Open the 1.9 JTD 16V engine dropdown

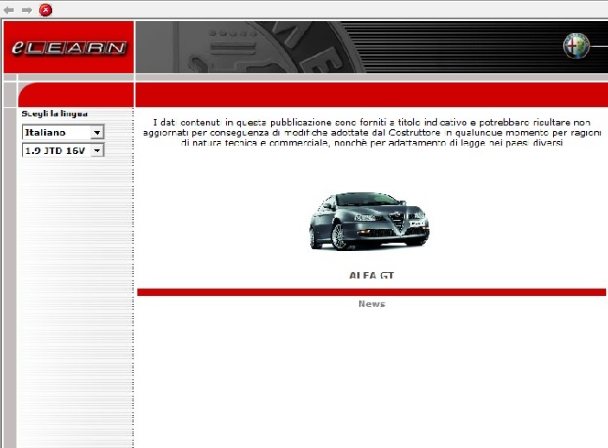(x=63, y=150)
